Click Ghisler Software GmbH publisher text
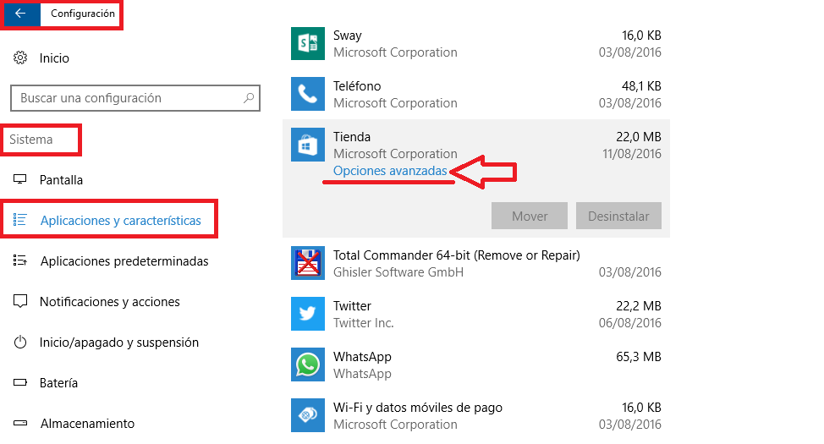Image resolution: width=824 pixels, height=444 pixels. click(x=398, y=272)
